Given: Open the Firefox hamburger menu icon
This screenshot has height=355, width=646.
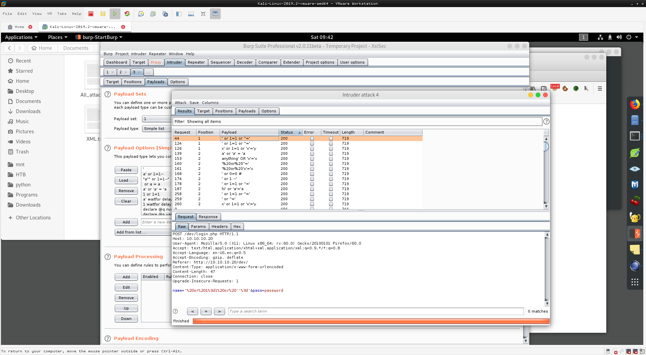Looking at the screenshot, I should 600,88.
